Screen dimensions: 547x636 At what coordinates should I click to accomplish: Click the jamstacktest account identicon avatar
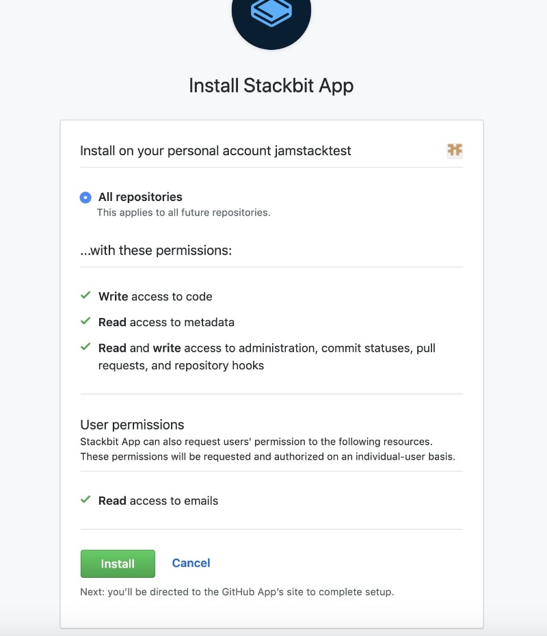[455, 150]
